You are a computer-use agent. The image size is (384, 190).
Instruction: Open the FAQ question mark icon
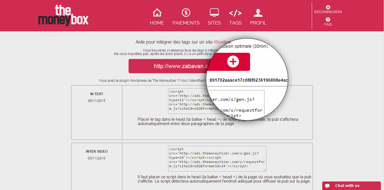click(328, 20)
